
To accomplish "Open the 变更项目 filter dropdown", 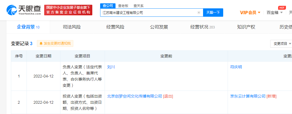I will 282,44.
